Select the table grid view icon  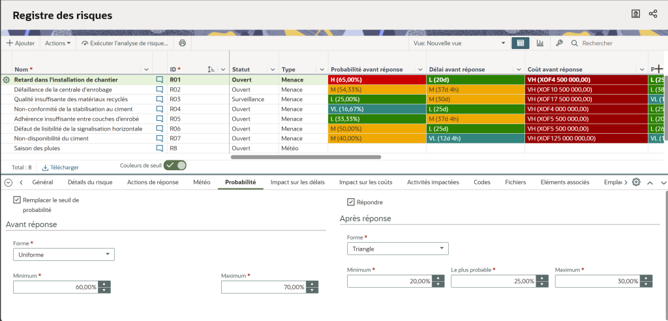tap(521, 43)
